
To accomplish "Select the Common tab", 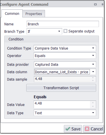I will pos(12,14).
